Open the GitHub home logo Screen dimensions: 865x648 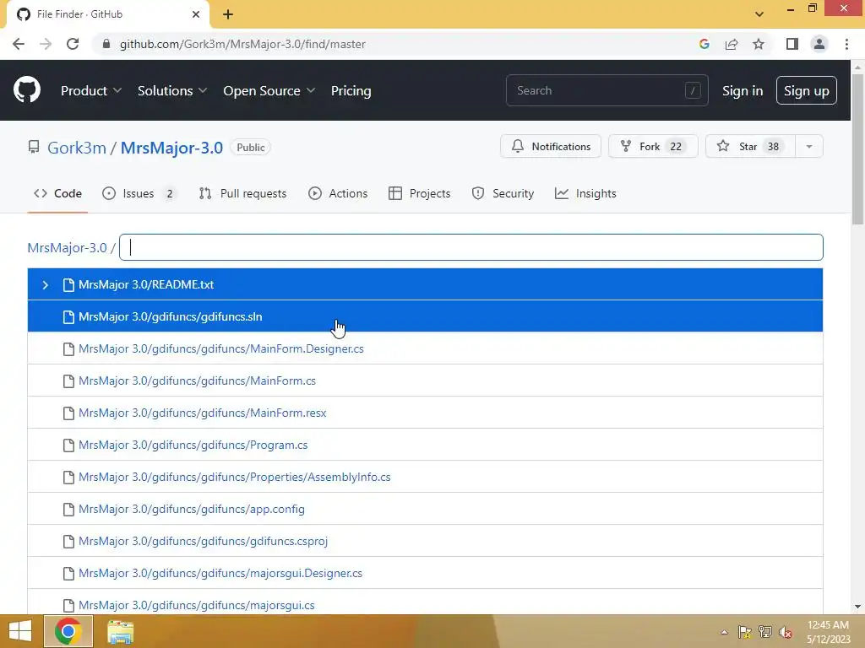click(27, 90)
